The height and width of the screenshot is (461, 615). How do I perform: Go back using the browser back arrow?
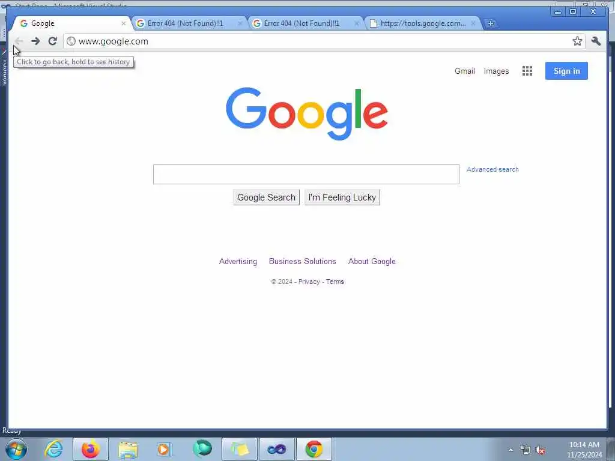19,41
